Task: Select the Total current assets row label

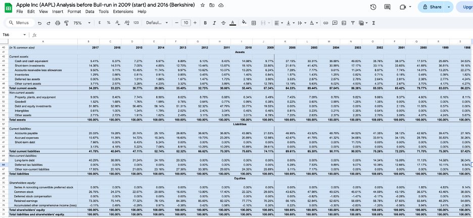Action: pos(23,88)
